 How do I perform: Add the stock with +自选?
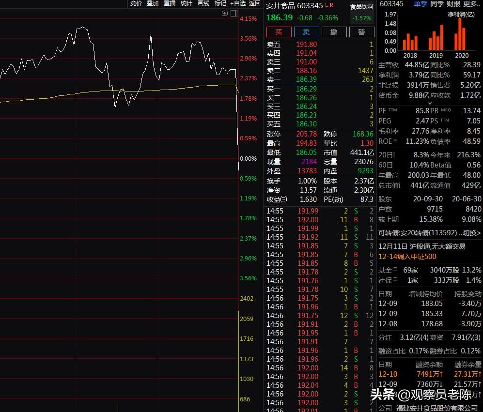tap(238, 3)
